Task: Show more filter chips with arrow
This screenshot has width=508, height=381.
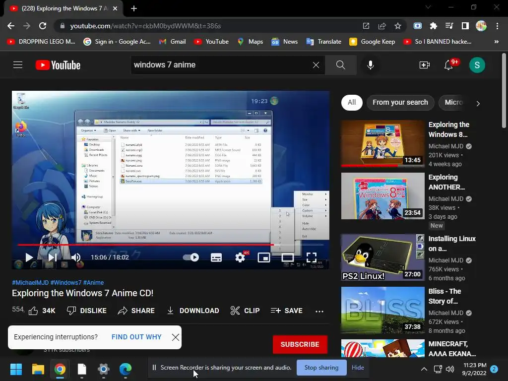Action: [x=478, y=103]
